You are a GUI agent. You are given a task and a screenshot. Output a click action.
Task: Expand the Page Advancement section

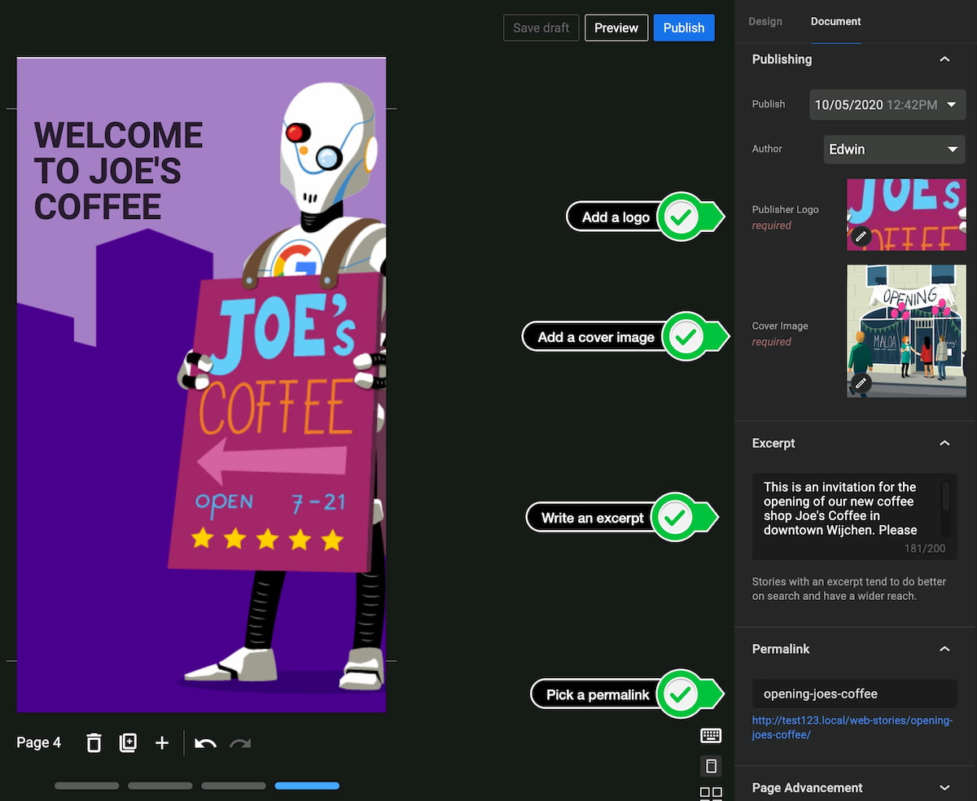[944, 788]
